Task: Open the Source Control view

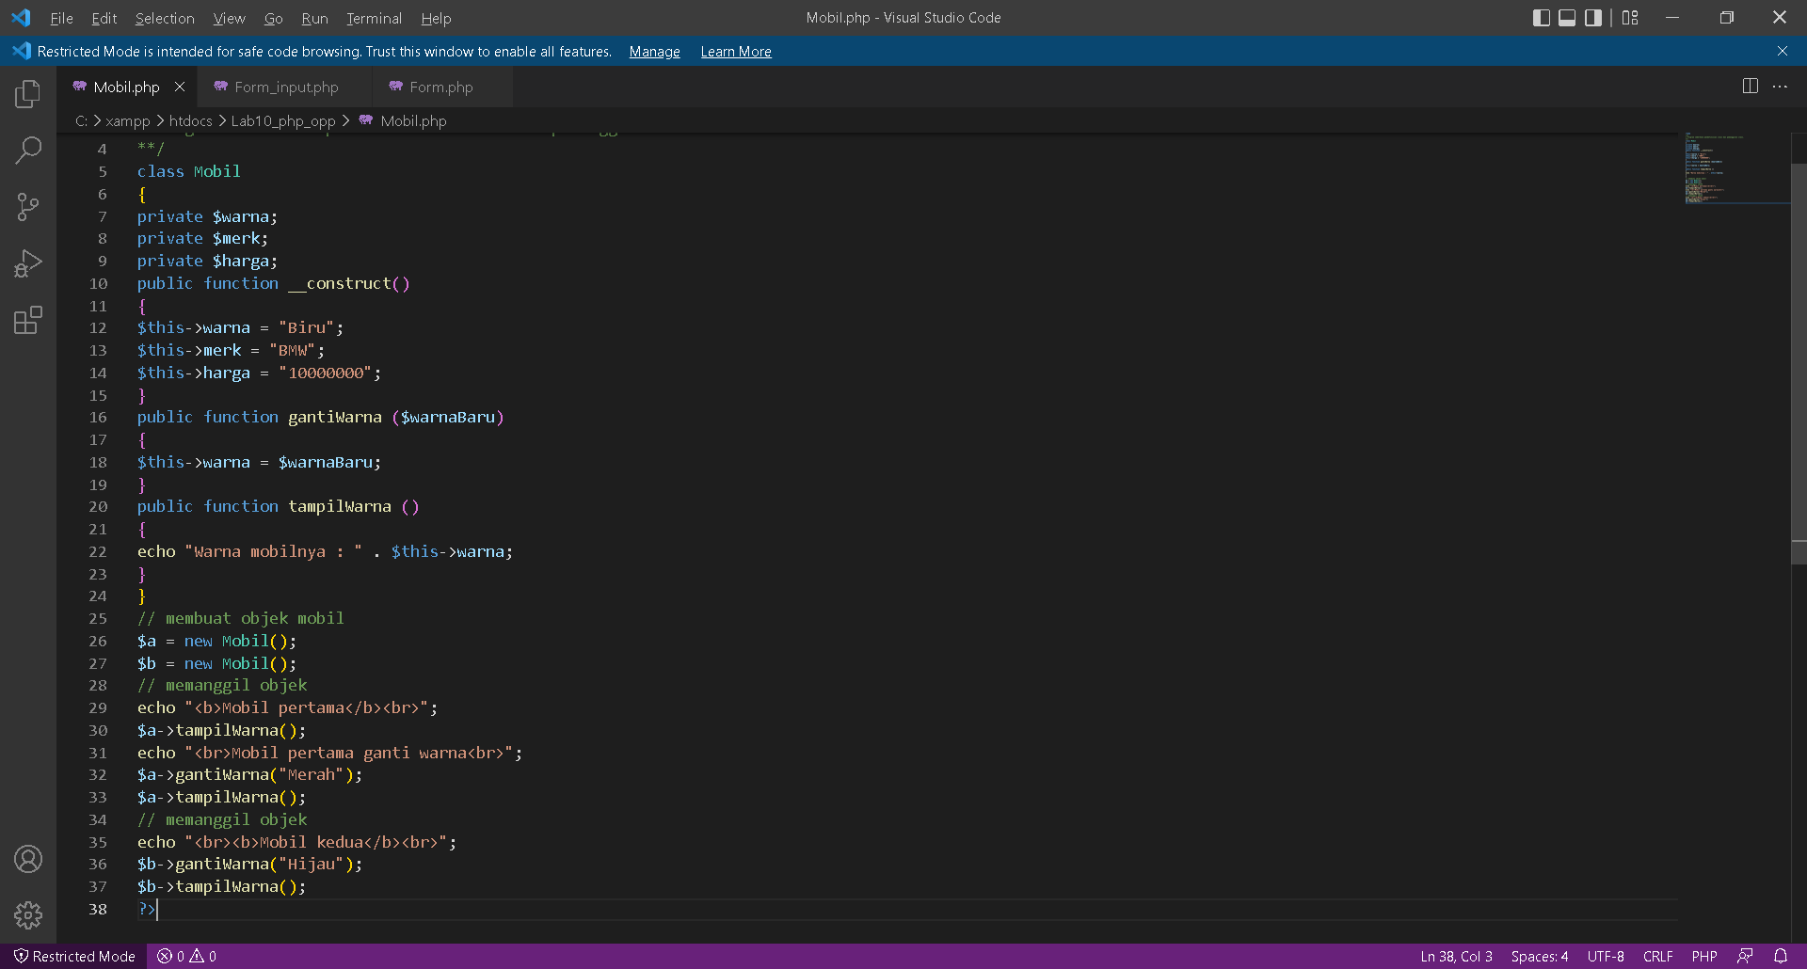Action: pos(27,206)
